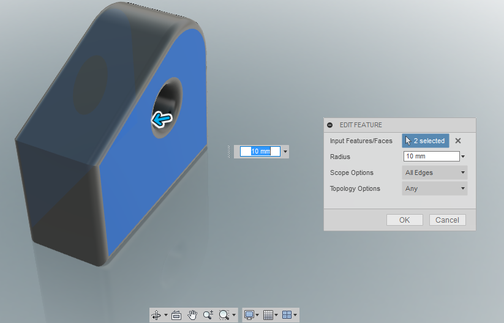This screenshot has width=504, height=323.
Task: Click the Radius field in dialog
Action: click(431, 157)
